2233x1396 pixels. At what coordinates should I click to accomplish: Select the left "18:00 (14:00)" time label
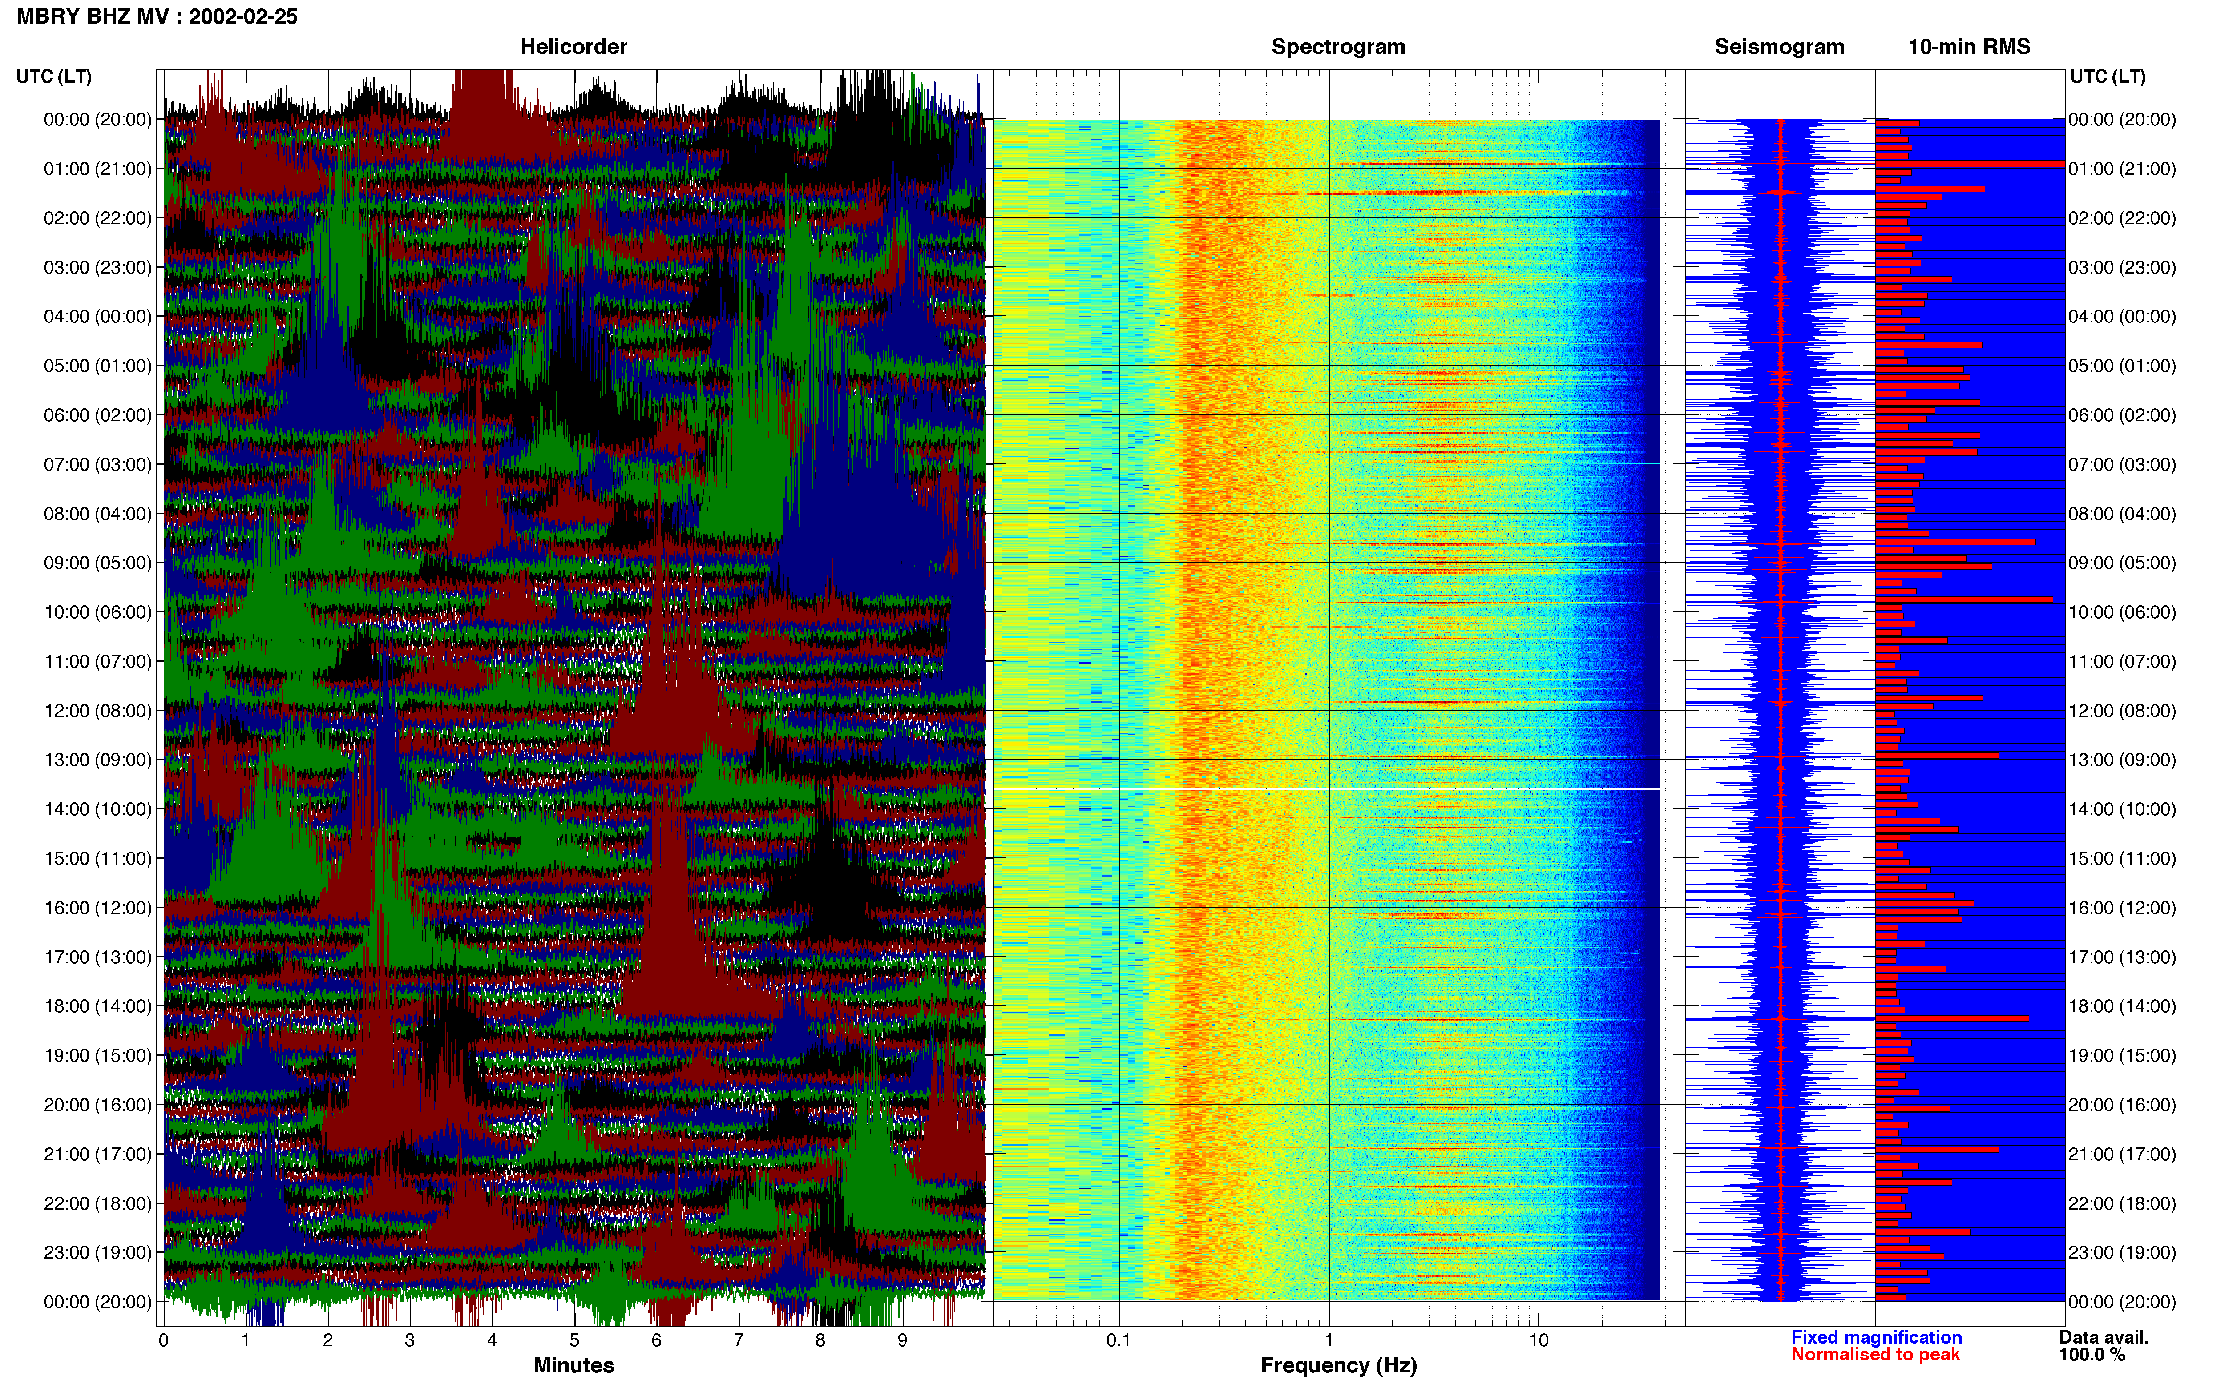98,1006
